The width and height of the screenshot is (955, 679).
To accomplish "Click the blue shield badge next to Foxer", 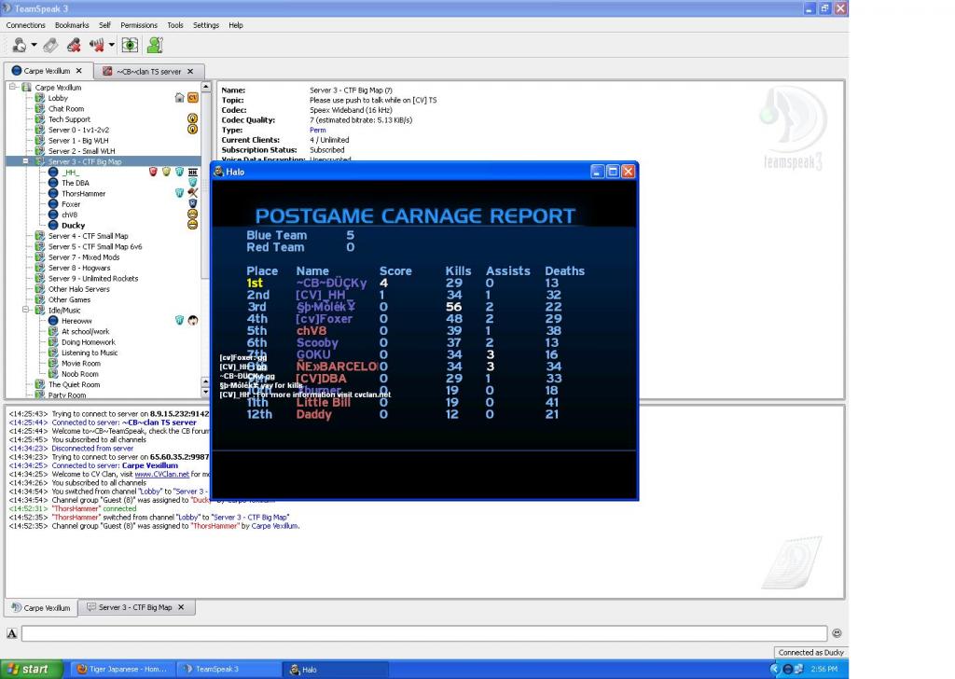I will click(192, 203).
